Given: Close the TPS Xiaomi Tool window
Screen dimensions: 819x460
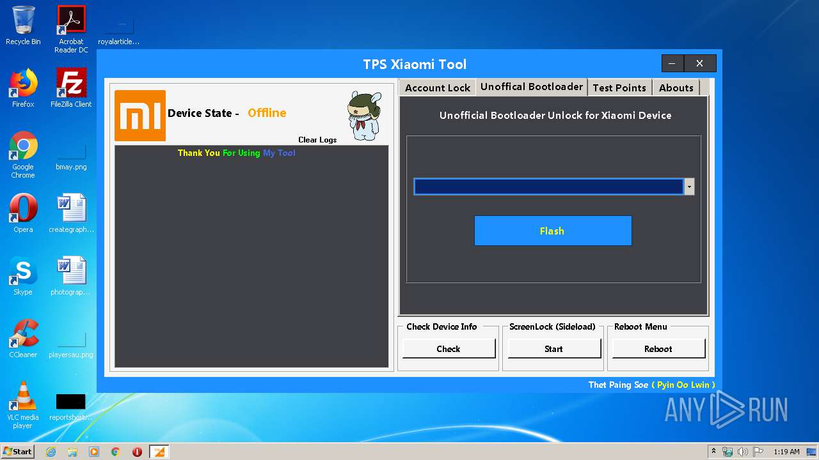Looking at the screenshot, I should click(x=700, y=63).
